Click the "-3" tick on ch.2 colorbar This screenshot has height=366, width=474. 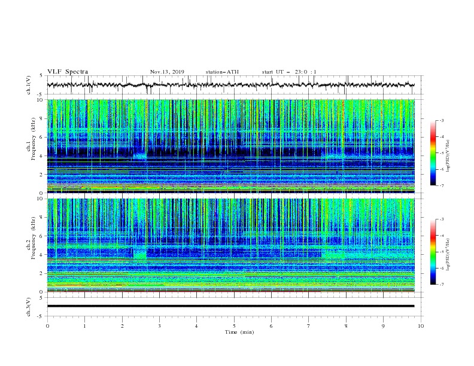click(441, 219)
